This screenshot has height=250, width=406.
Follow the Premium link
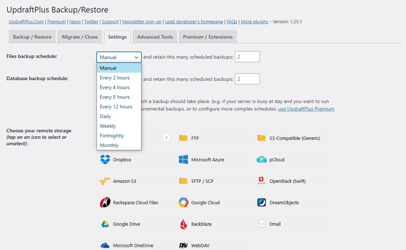56,22
